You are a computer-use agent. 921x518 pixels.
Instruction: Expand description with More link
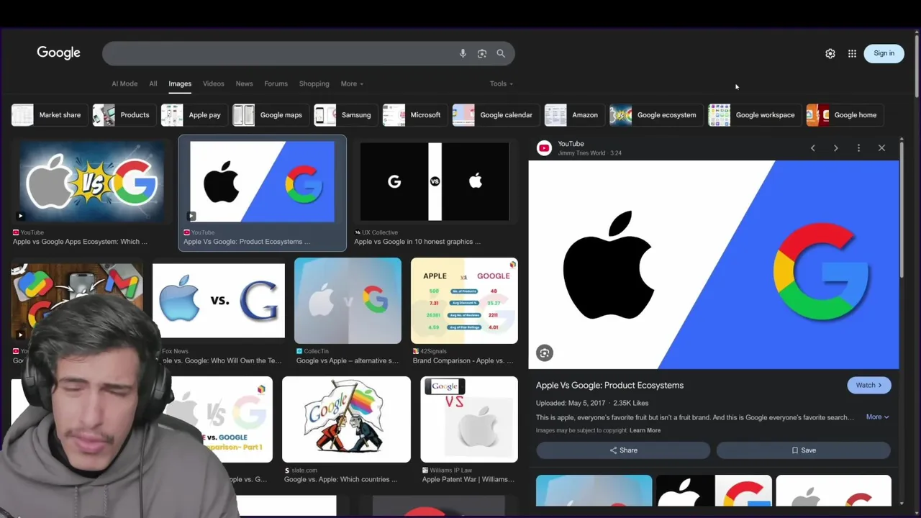point(877,417)
